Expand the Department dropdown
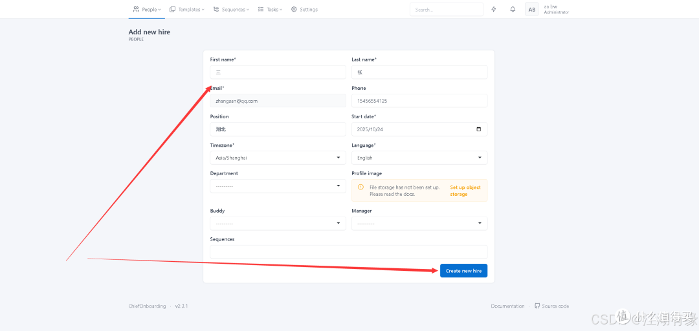The image size is (699, 331). tap(278, 186)
